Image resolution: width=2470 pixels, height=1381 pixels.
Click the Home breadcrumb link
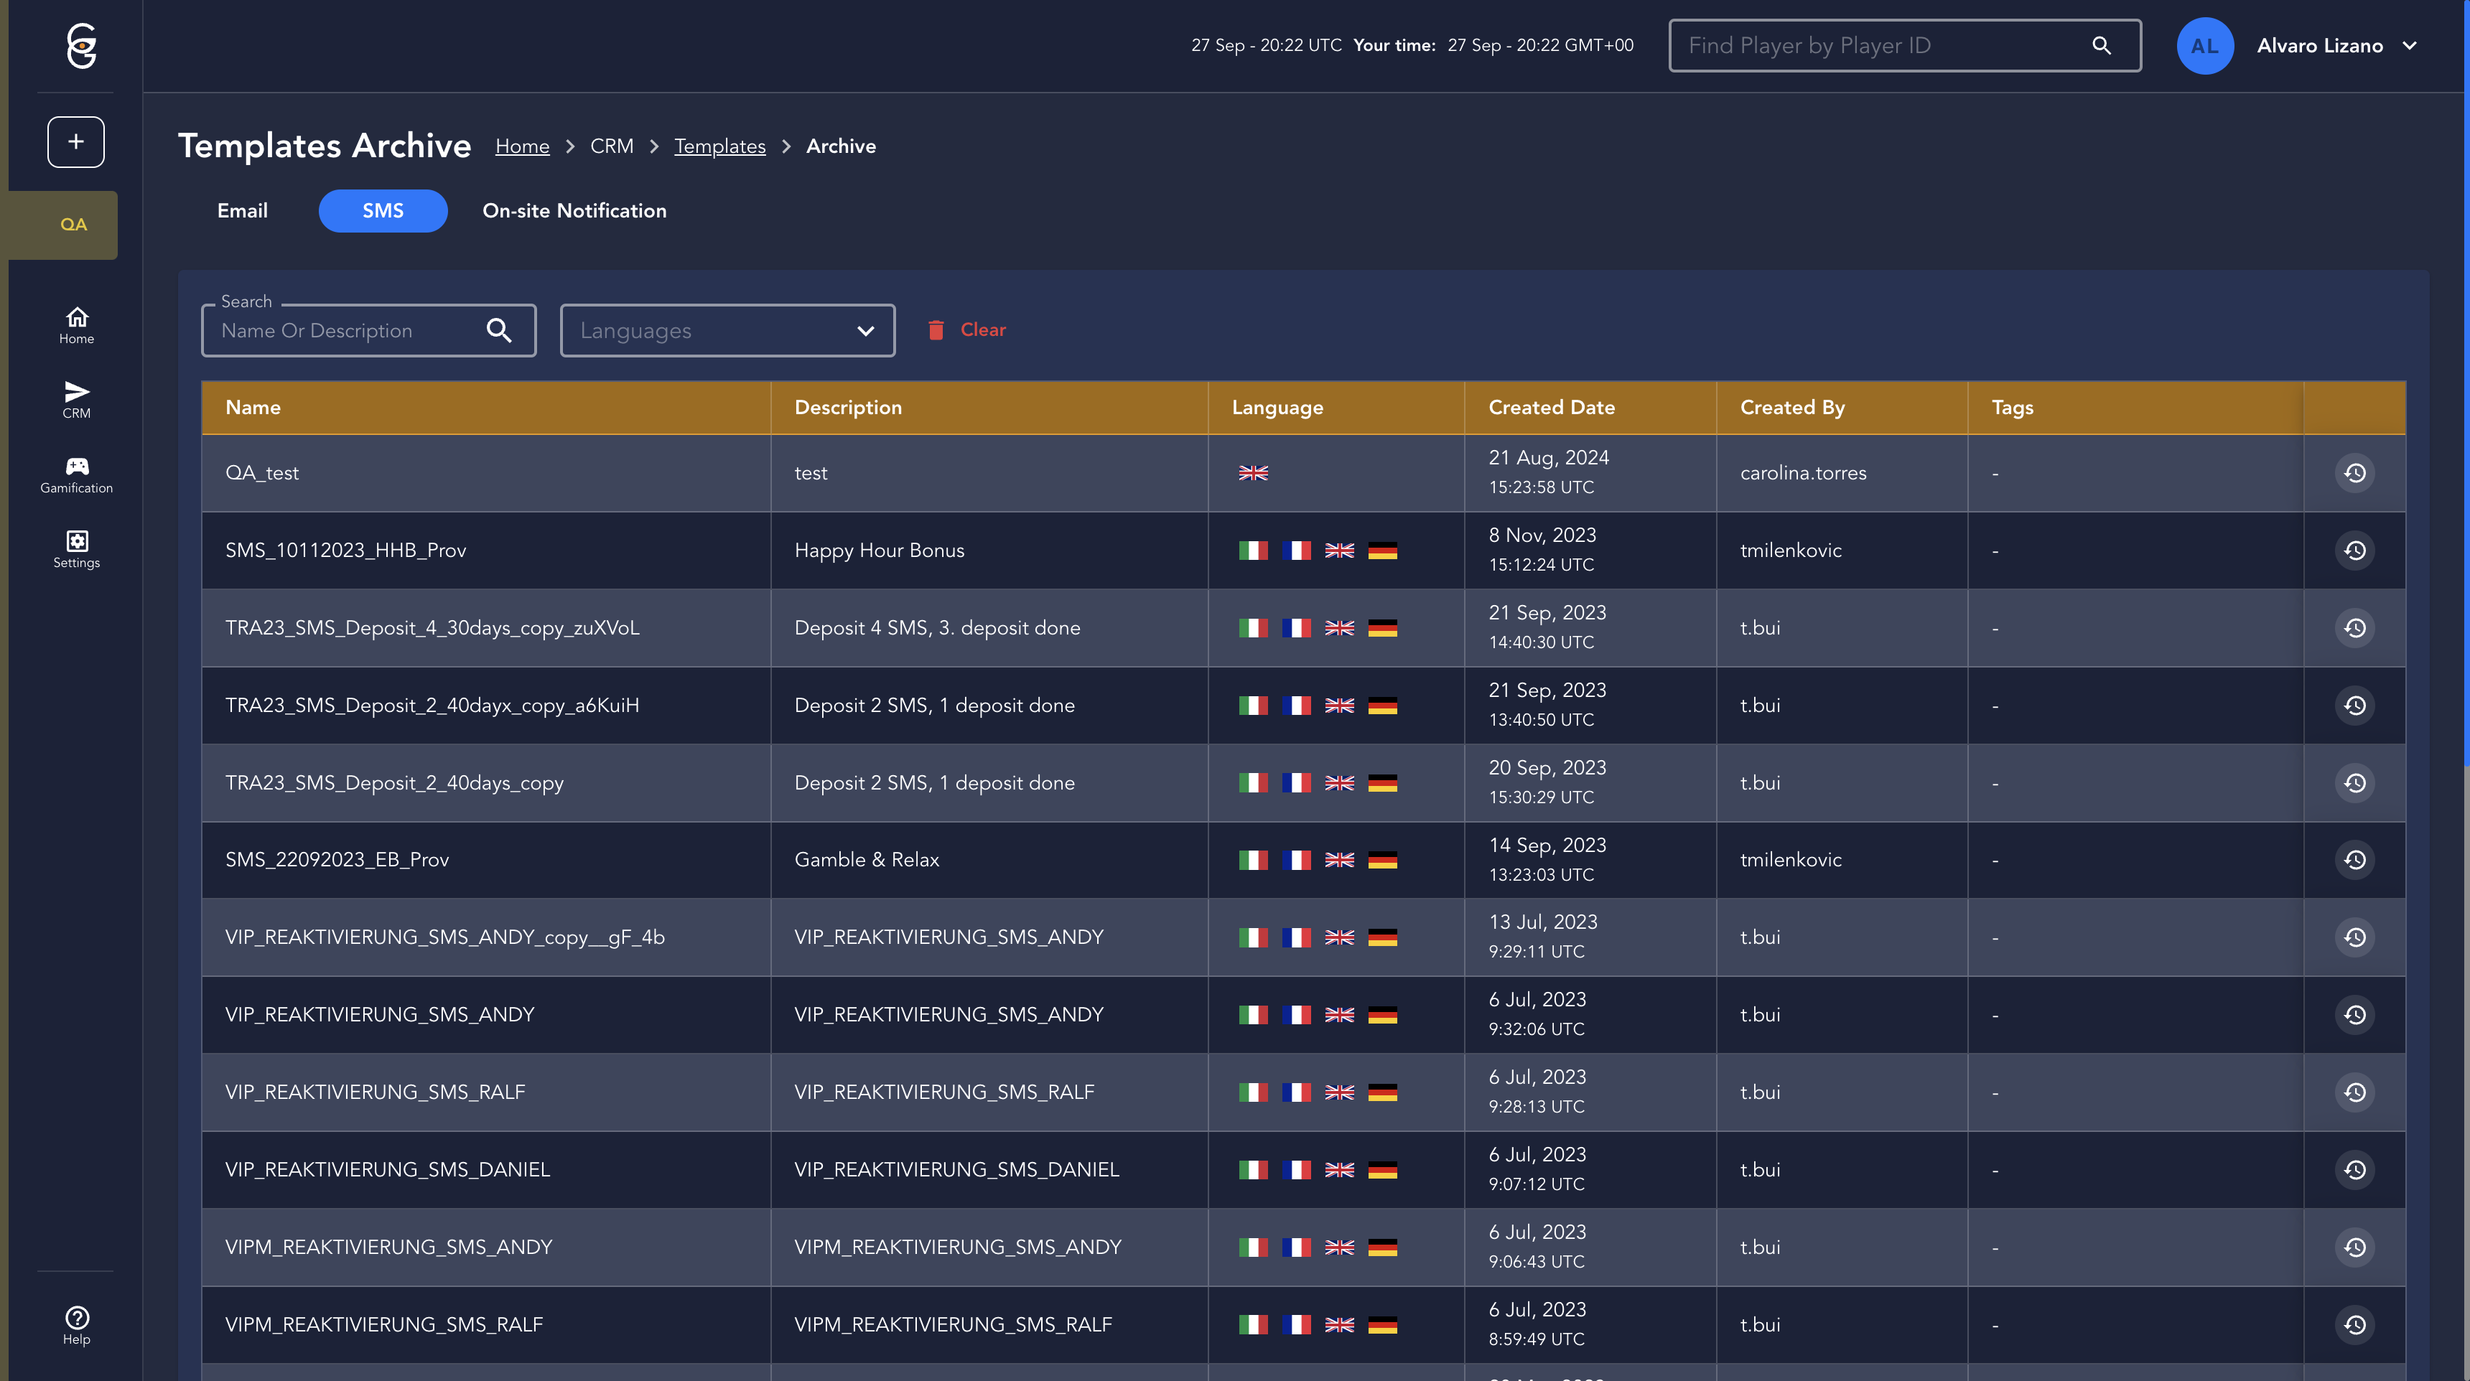pos(521,146)
